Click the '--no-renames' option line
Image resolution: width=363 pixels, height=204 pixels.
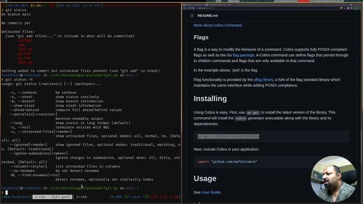(x=54, y=171)
